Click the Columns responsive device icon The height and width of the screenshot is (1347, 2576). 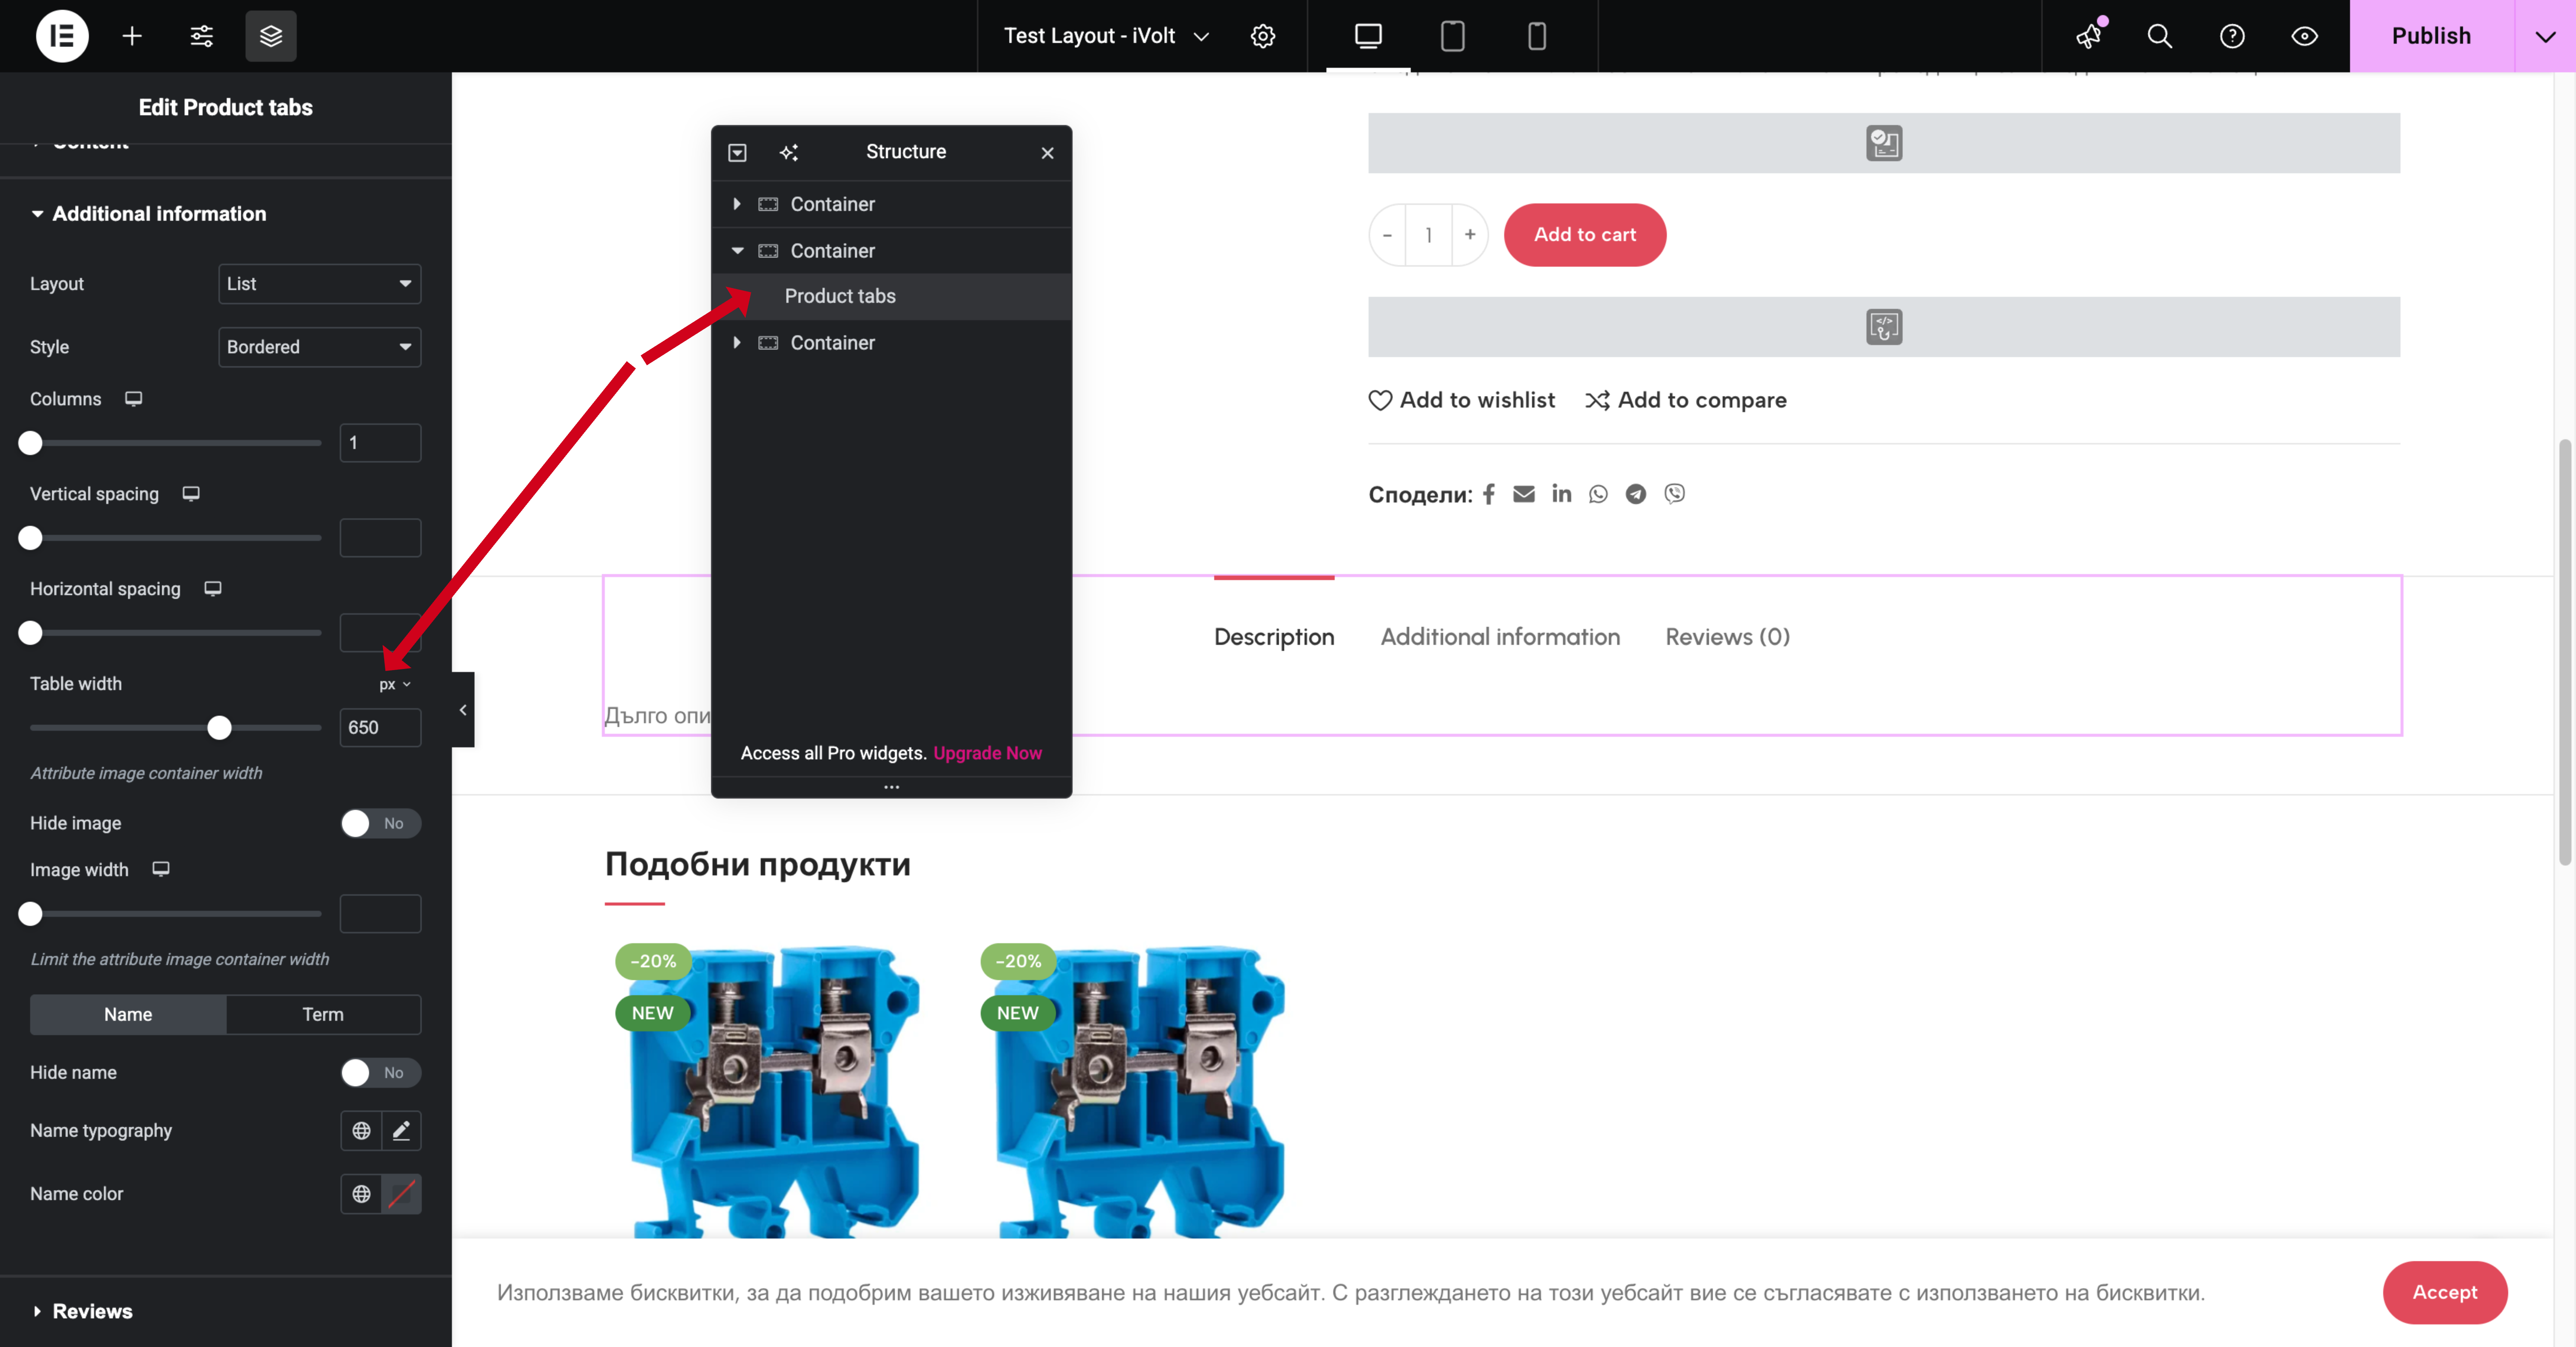tap(133, 398)
